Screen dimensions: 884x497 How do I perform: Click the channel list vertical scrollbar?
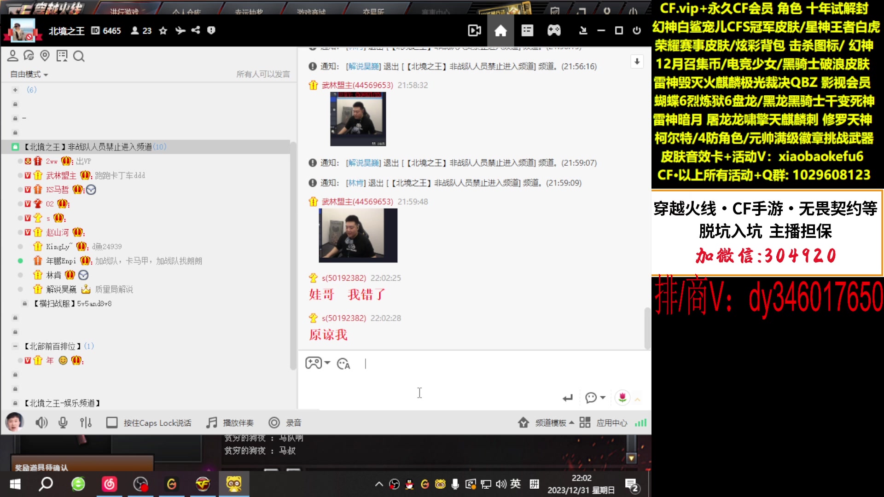click(x=293, y=255)
